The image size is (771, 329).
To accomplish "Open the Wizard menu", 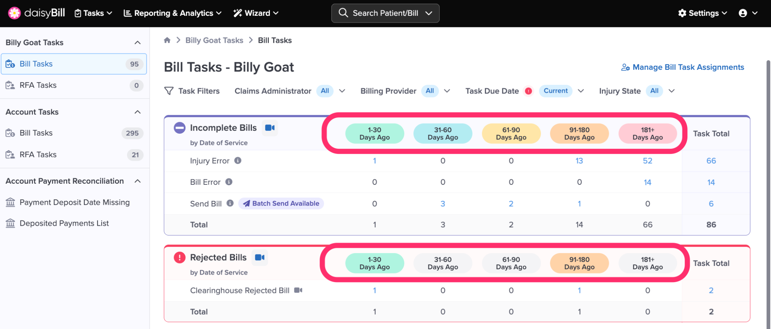I will (256, 13).
